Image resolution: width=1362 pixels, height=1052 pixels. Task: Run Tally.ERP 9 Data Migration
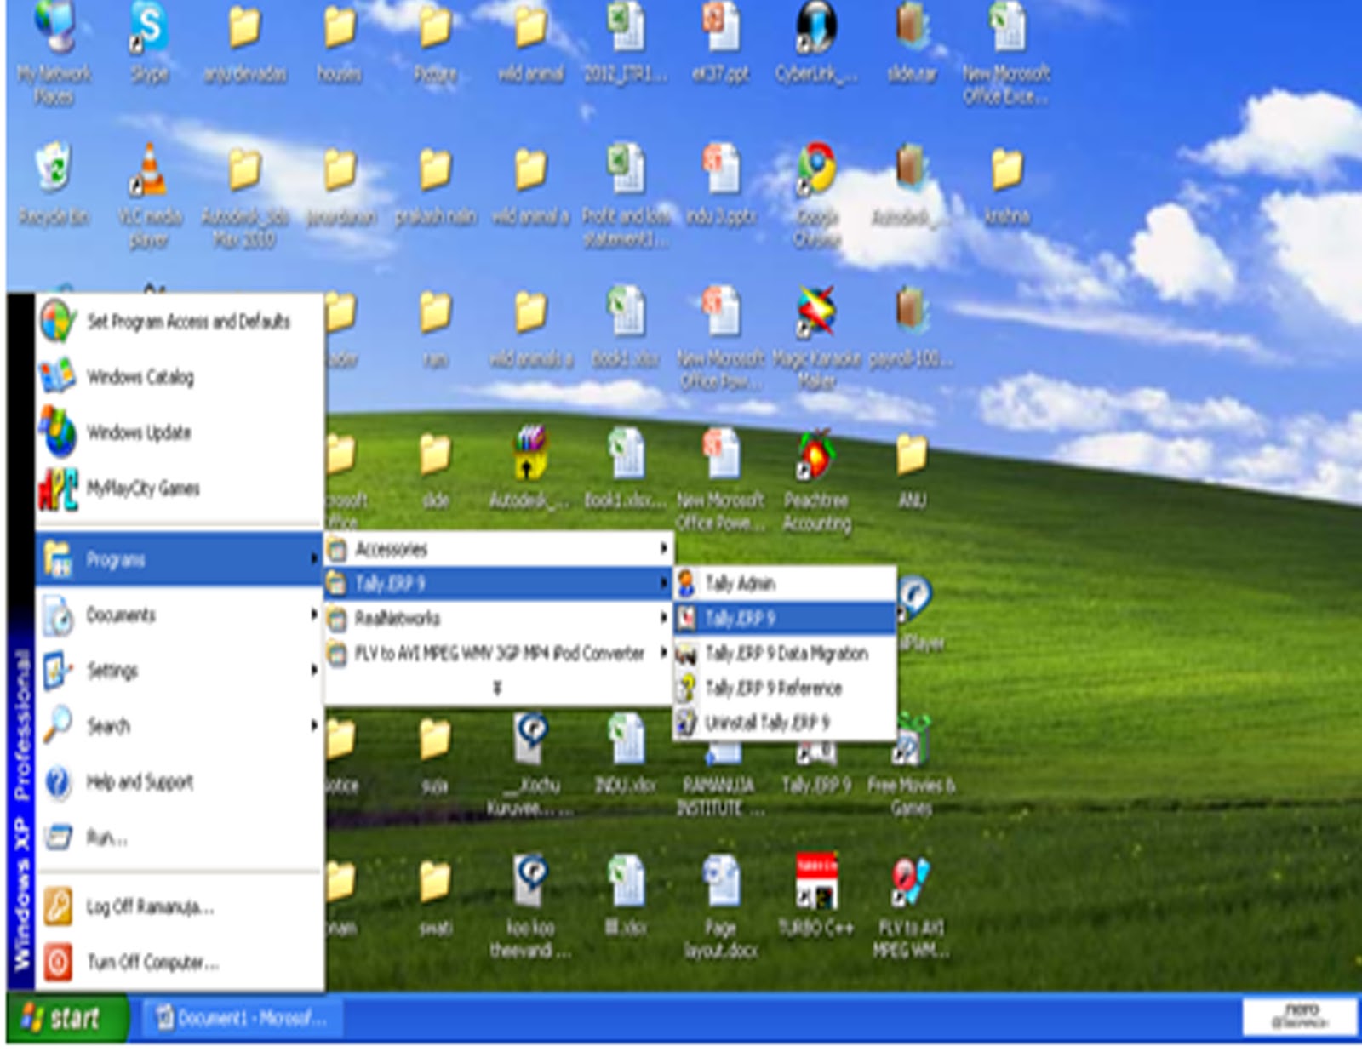coord(787,654)
